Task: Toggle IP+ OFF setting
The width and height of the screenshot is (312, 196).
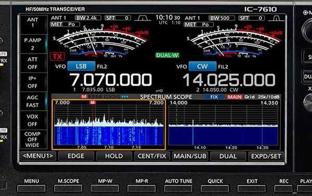Action: tap(33, 82)
